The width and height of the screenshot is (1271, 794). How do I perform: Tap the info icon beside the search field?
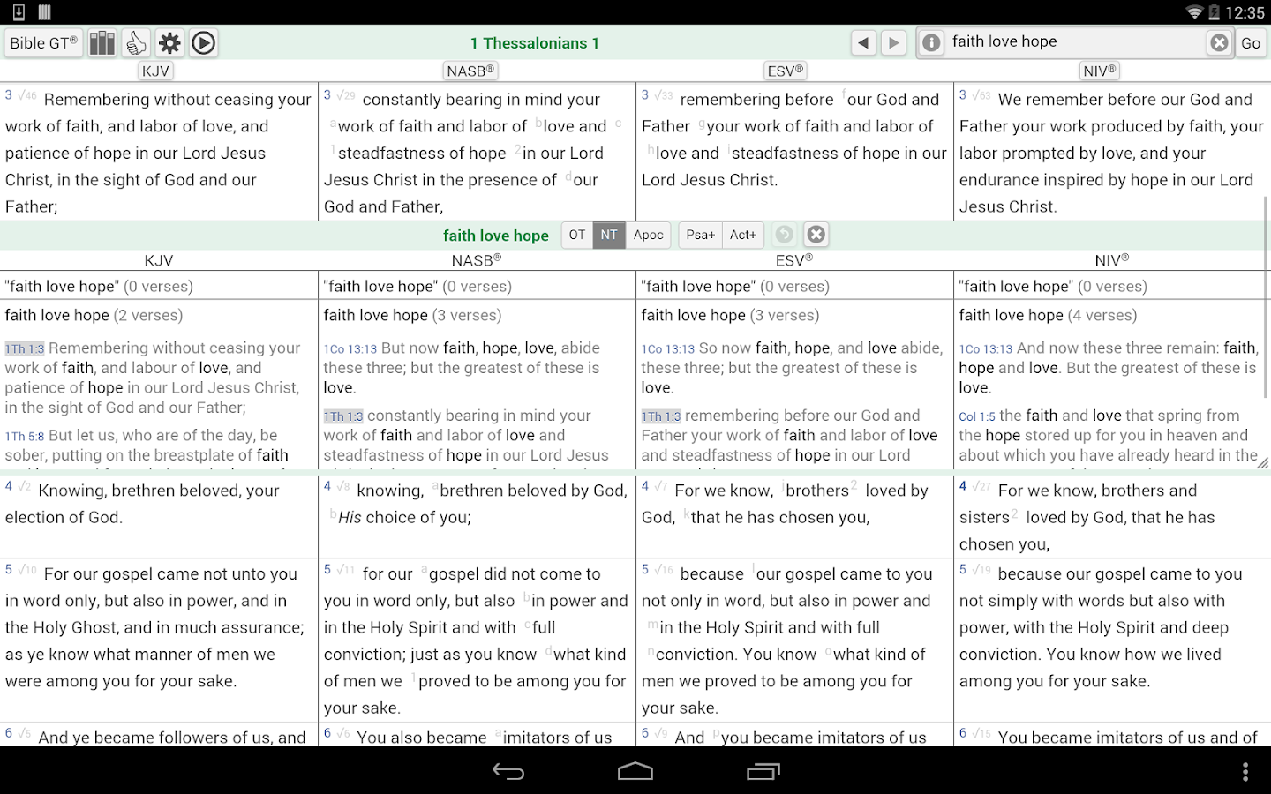[x=930, y=41]
